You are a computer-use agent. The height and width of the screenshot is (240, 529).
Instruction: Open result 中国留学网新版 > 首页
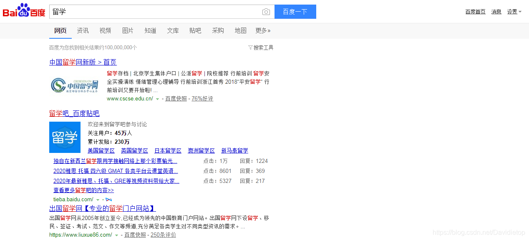pyautogui.click(x=83, y=62)
